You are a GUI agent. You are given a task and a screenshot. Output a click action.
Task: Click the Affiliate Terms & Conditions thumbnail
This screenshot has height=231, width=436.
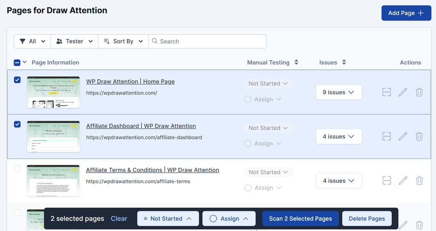tap(53, 181)
